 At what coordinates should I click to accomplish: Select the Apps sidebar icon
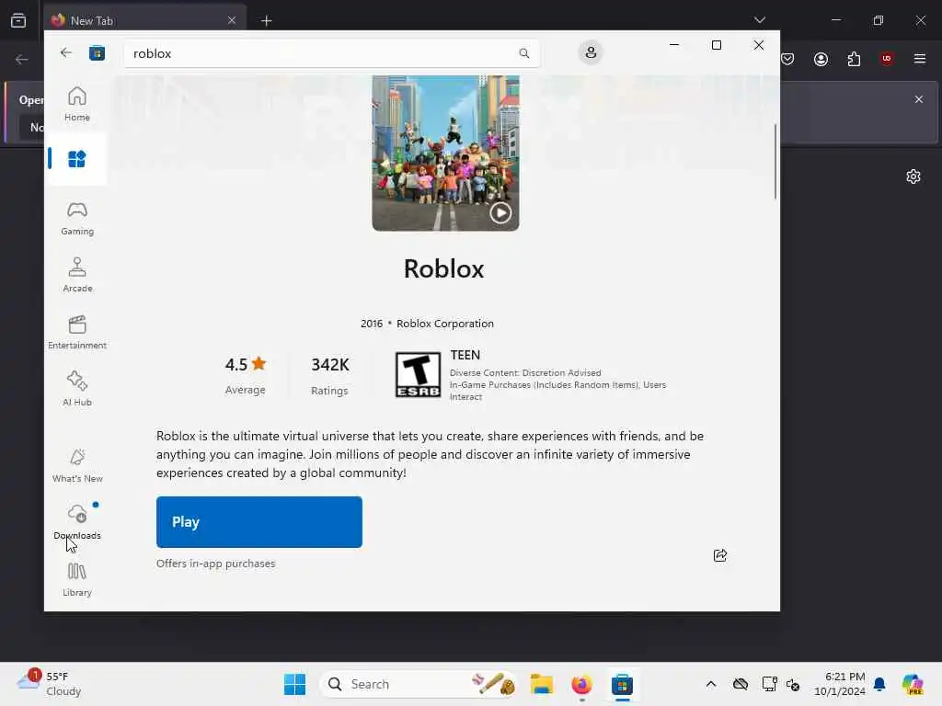pos(77,159)
